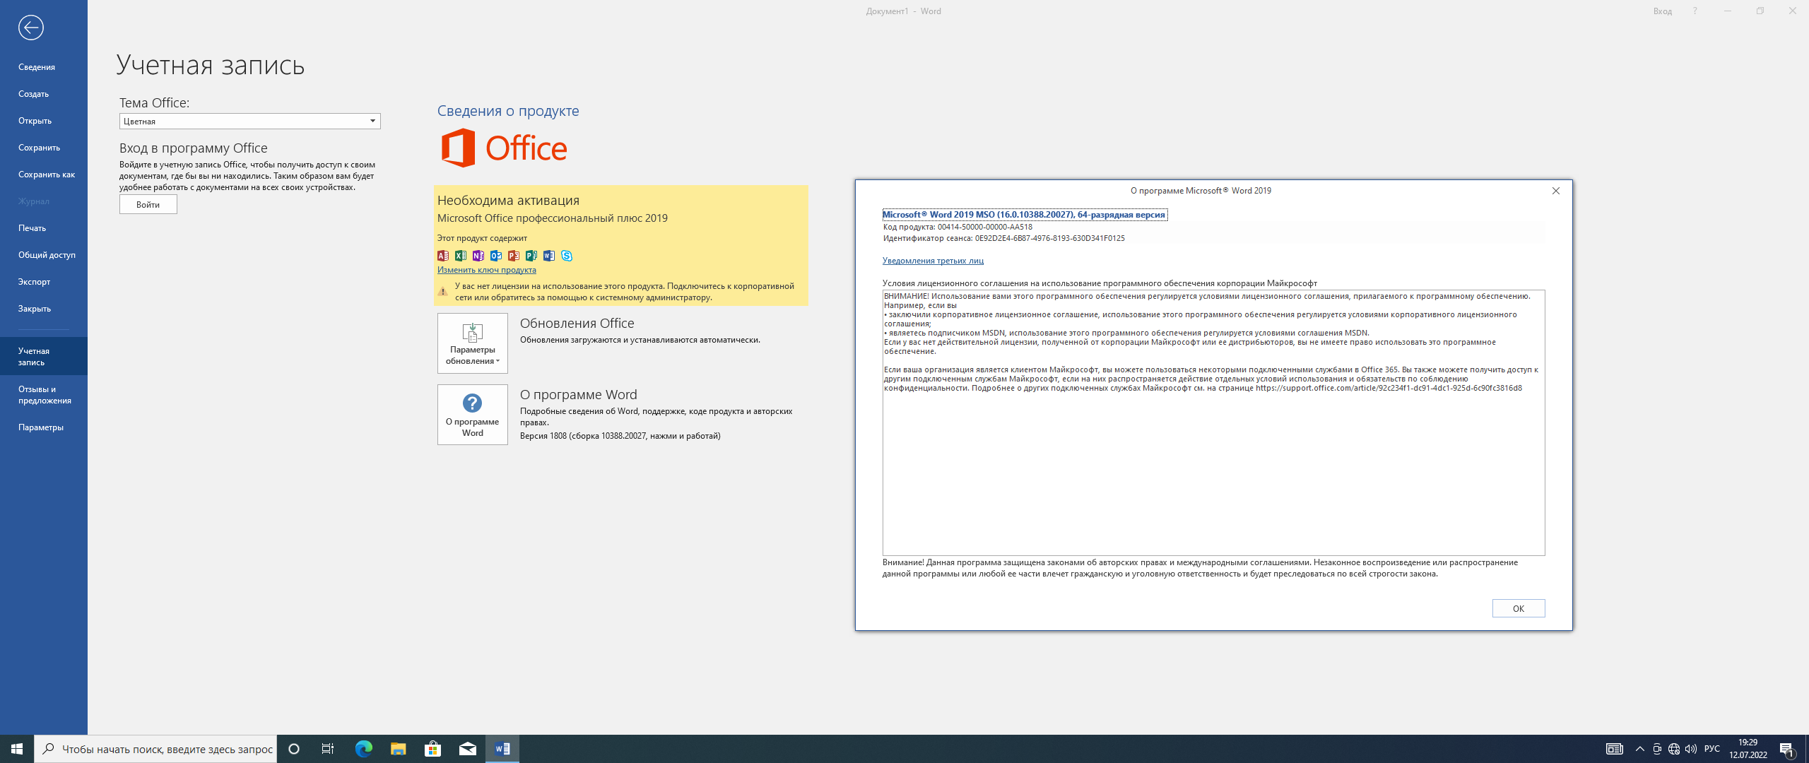Click the Изменить ключ продукта link
1809x763 pixels.
click(x=486, y=270)
